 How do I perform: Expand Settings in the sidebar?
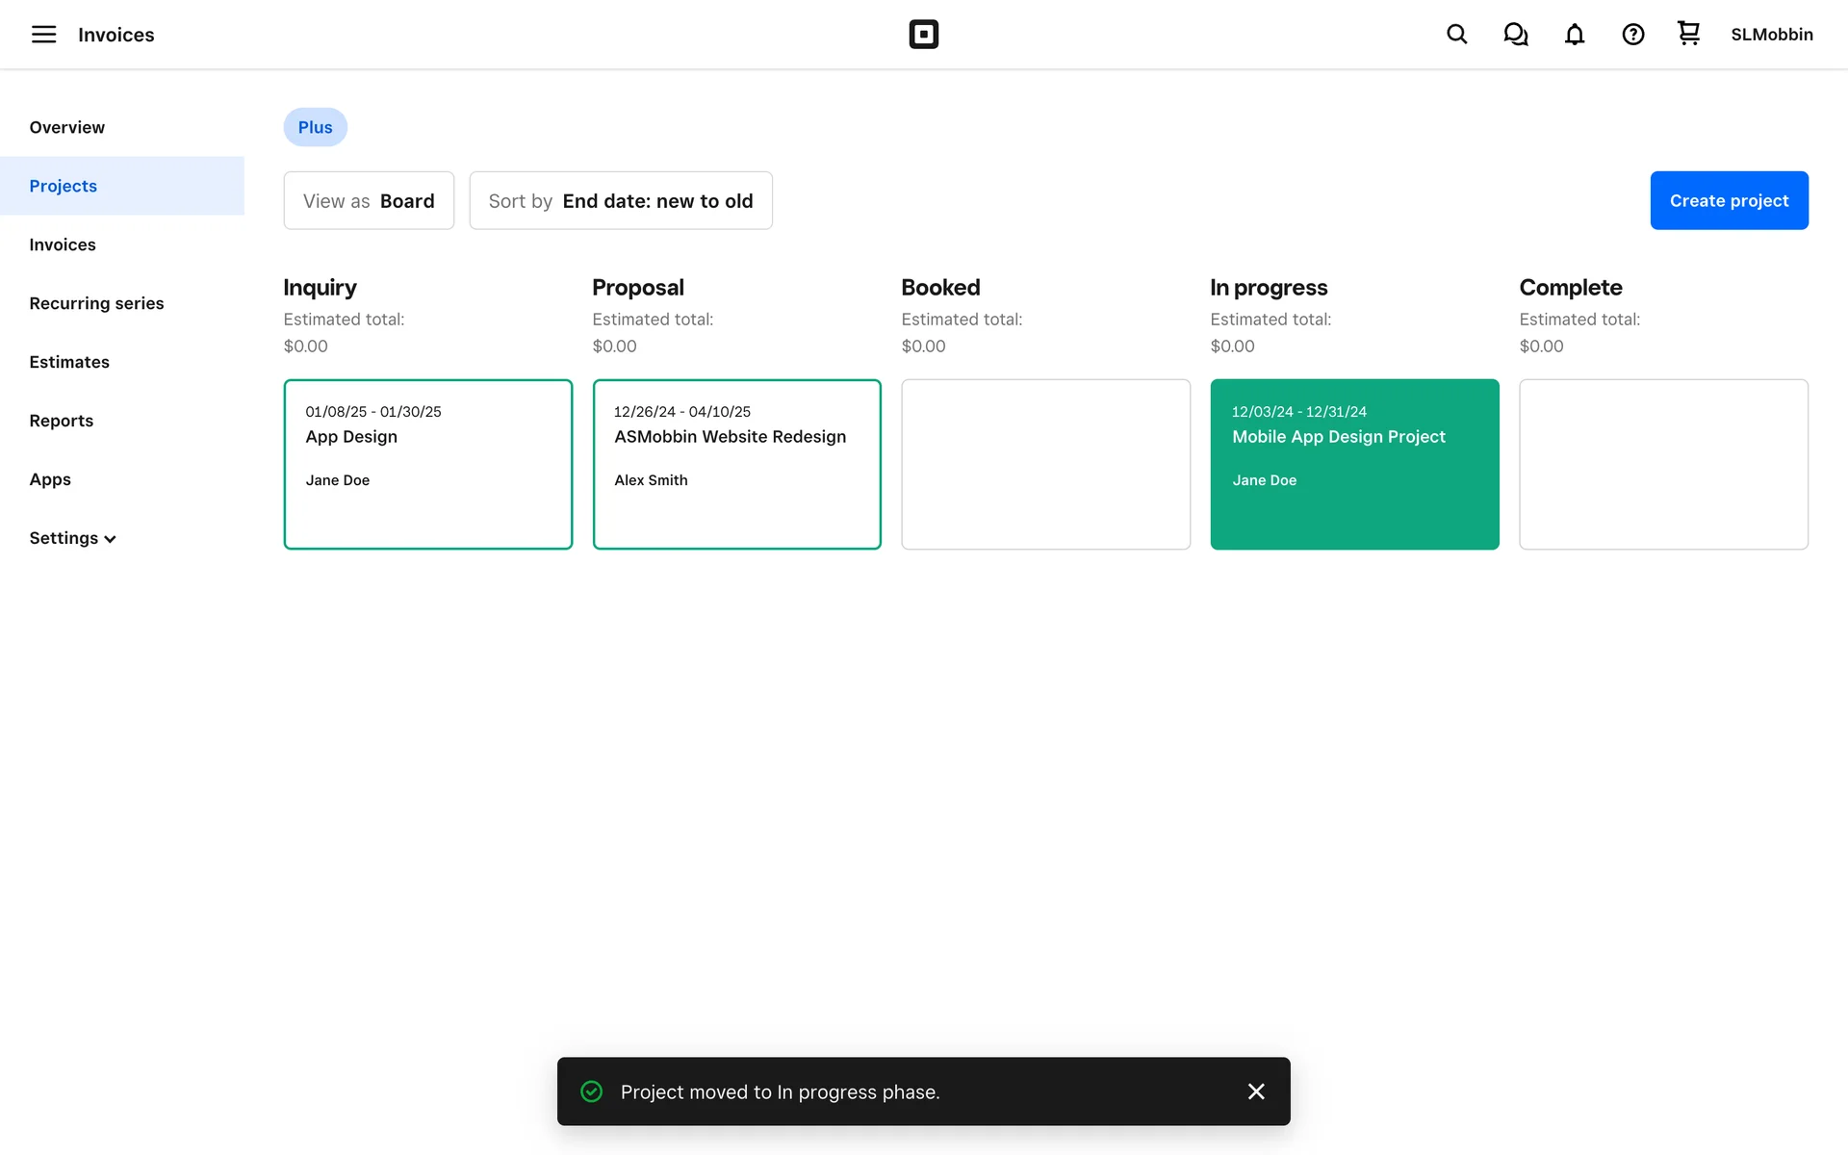(72, 538)
